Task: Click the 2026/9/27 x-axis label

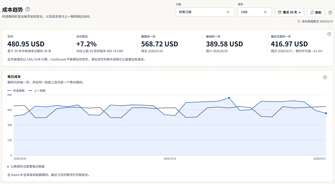Action: [320, 159]
